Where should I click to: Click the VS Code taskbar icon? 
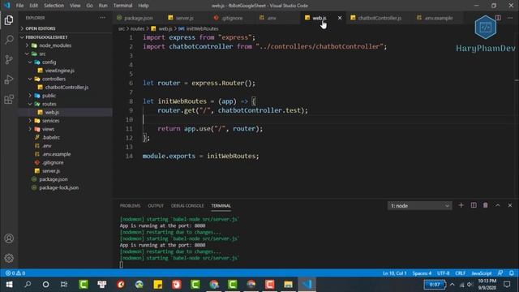pyautogui.click(x=307, y=285)
